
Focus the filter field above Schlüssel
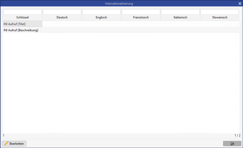click(x=23, y=12)
